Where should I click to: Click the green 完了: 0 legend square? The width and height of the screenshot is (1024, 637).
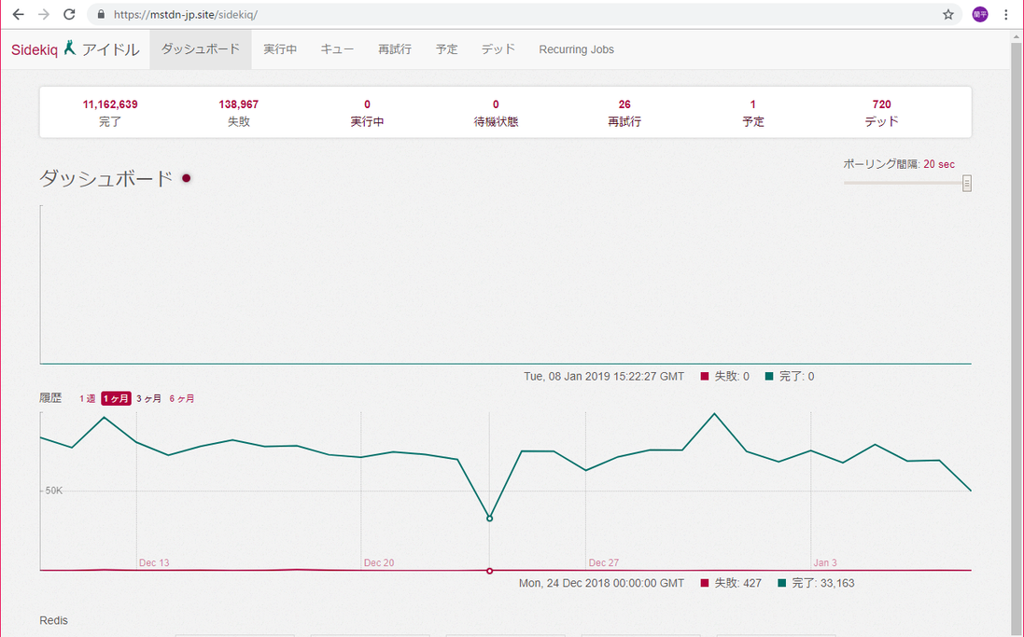768,376
